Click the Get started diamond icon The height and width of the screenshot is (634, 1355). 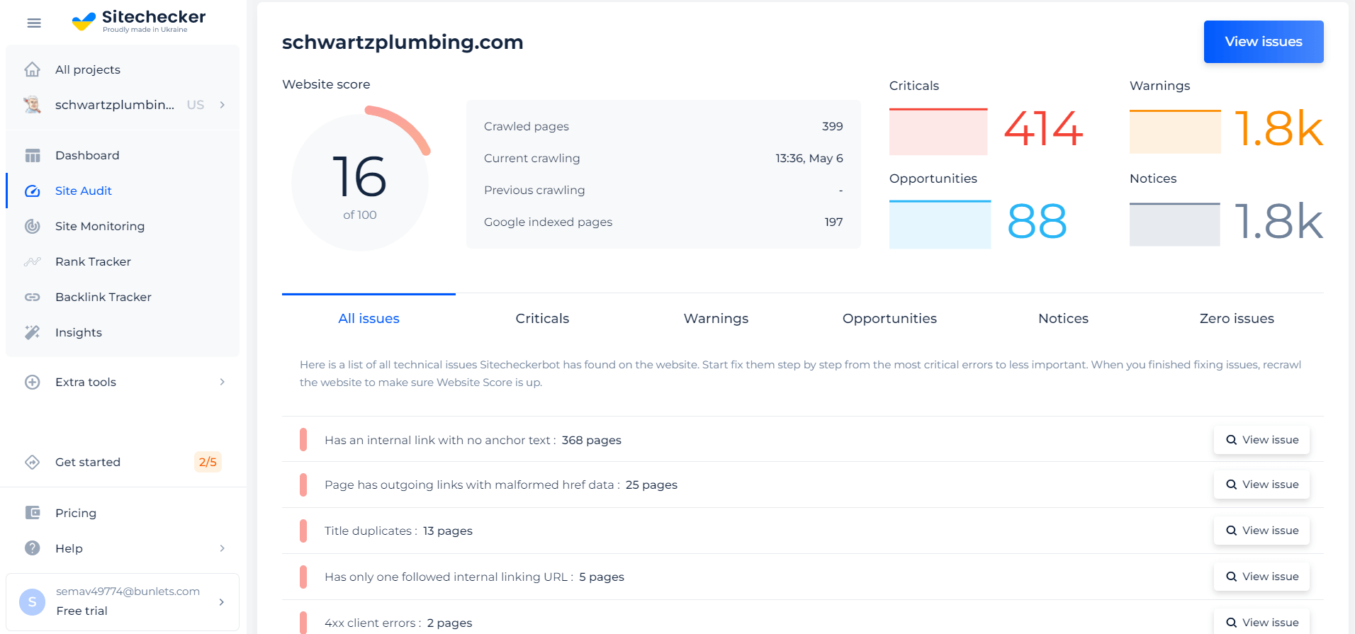(x=33, y=462)
